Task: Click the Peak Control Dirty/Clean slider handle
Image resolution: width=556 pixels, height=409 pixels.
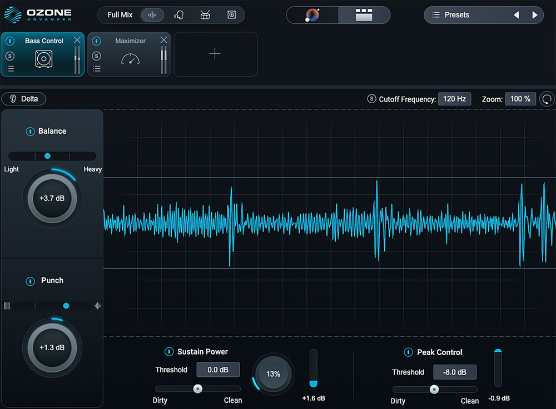Action: pos(434,390)
